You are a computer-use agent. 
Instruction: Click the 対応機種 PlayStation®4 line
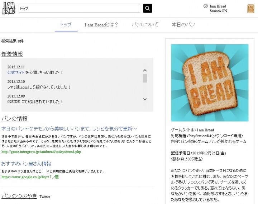tap(207, 136)
